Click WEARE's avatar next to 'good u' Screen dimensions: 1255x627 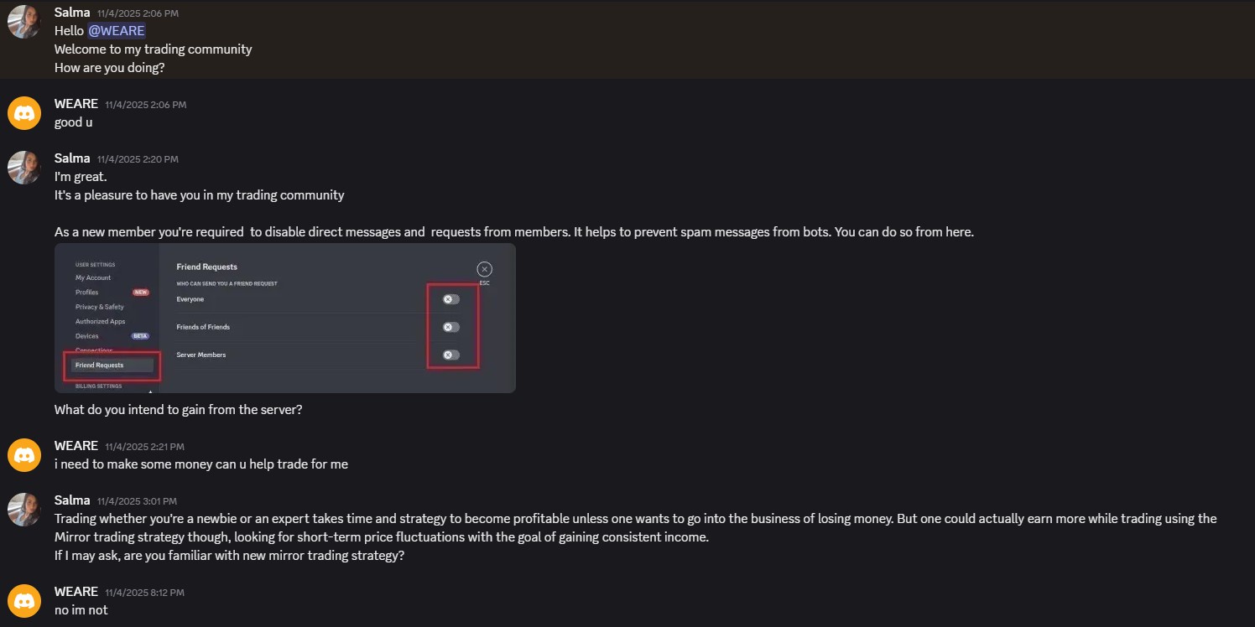pos(24,111)
